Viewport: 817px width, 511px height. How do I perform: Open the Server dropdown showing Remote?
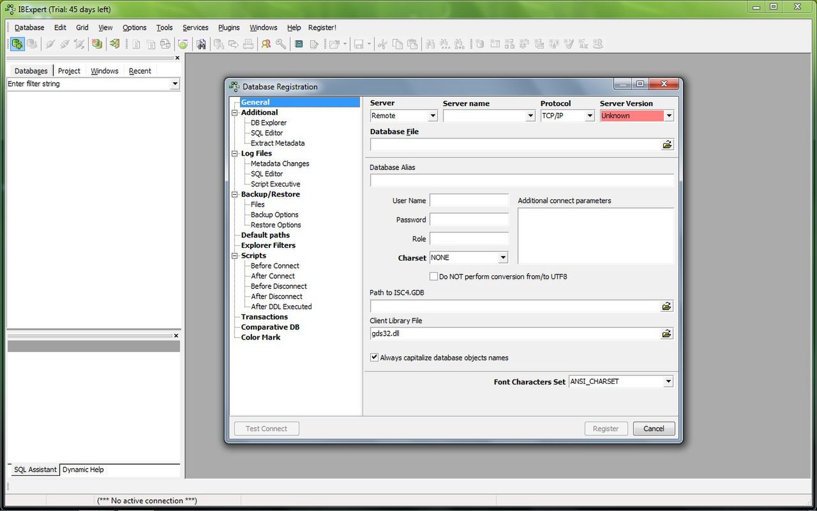click(x=433, y=116)
